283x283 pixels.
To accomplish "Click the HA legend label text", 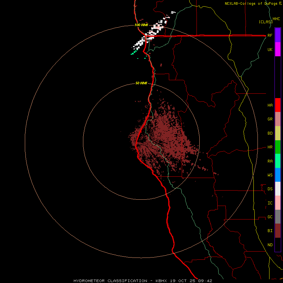I will pos(270,105).
